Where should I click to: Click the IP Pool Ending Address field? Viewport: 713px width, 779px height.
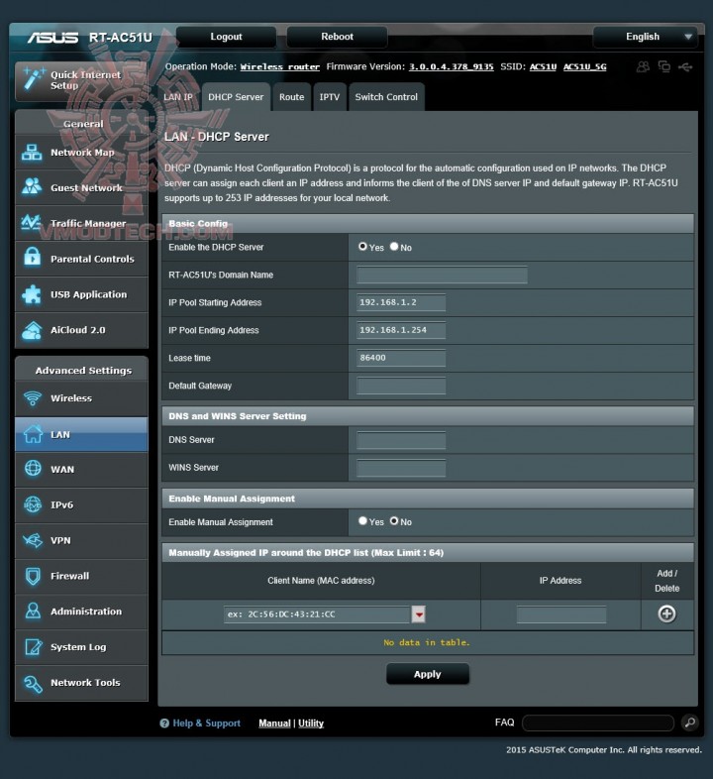click(401, 330)
